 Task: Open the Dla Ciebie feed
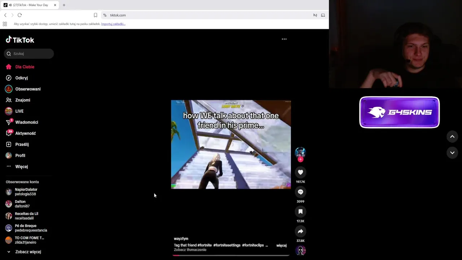(x=20, y=67)
